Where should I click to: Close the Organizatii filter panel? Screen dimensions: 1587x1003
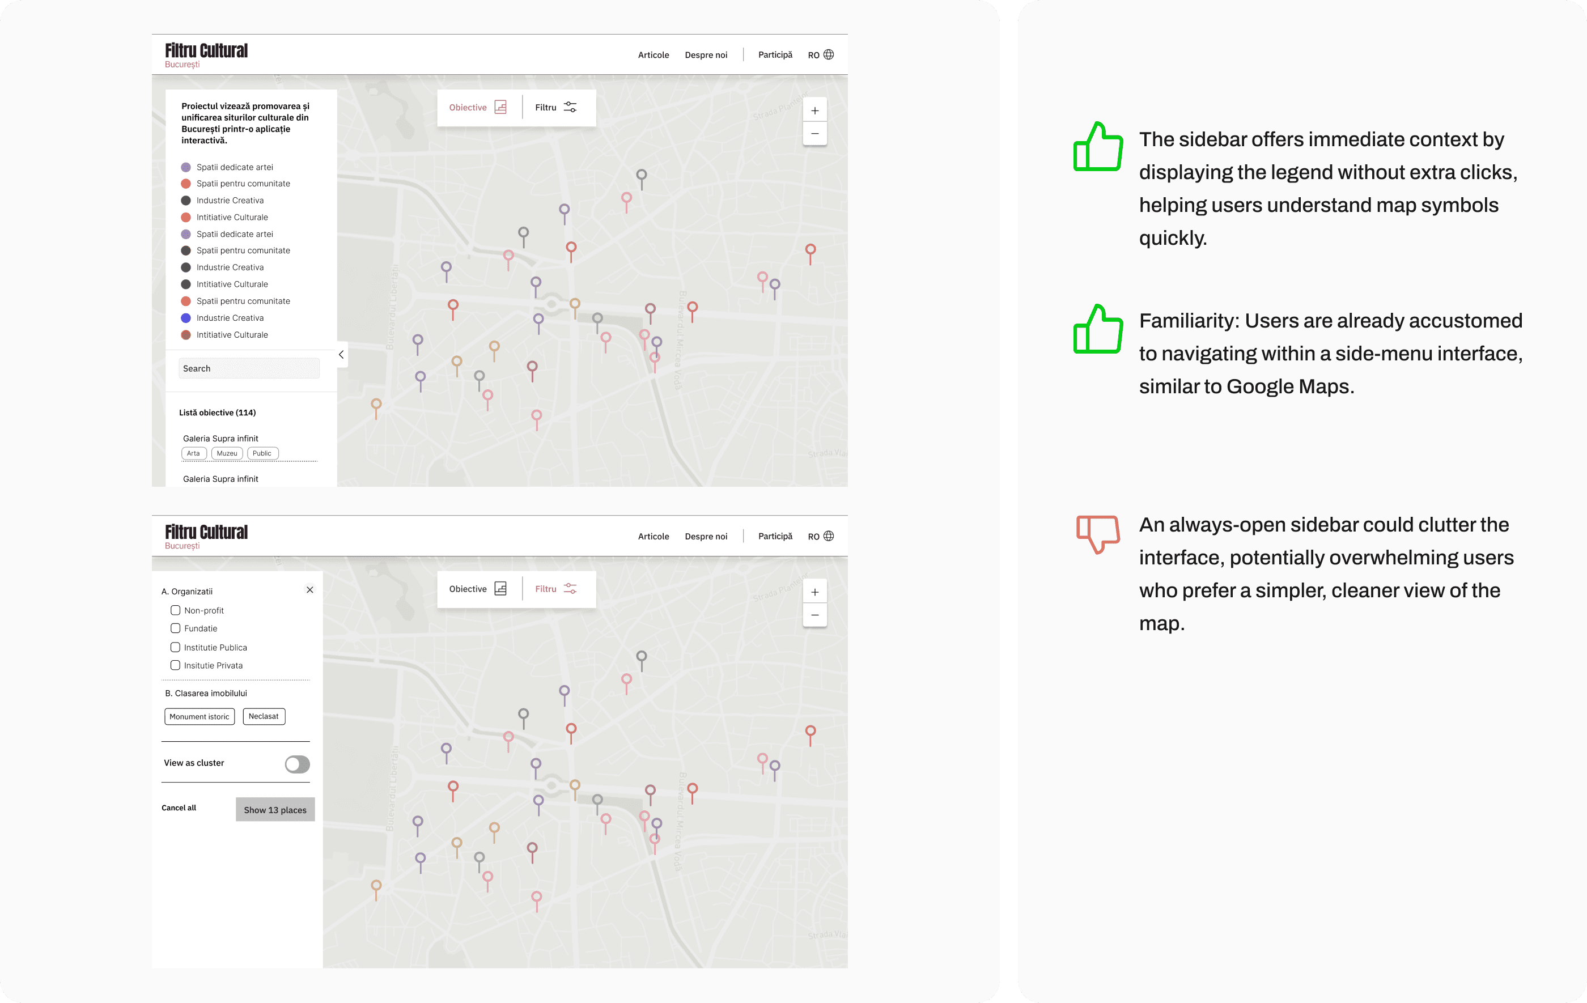point(310,590)
